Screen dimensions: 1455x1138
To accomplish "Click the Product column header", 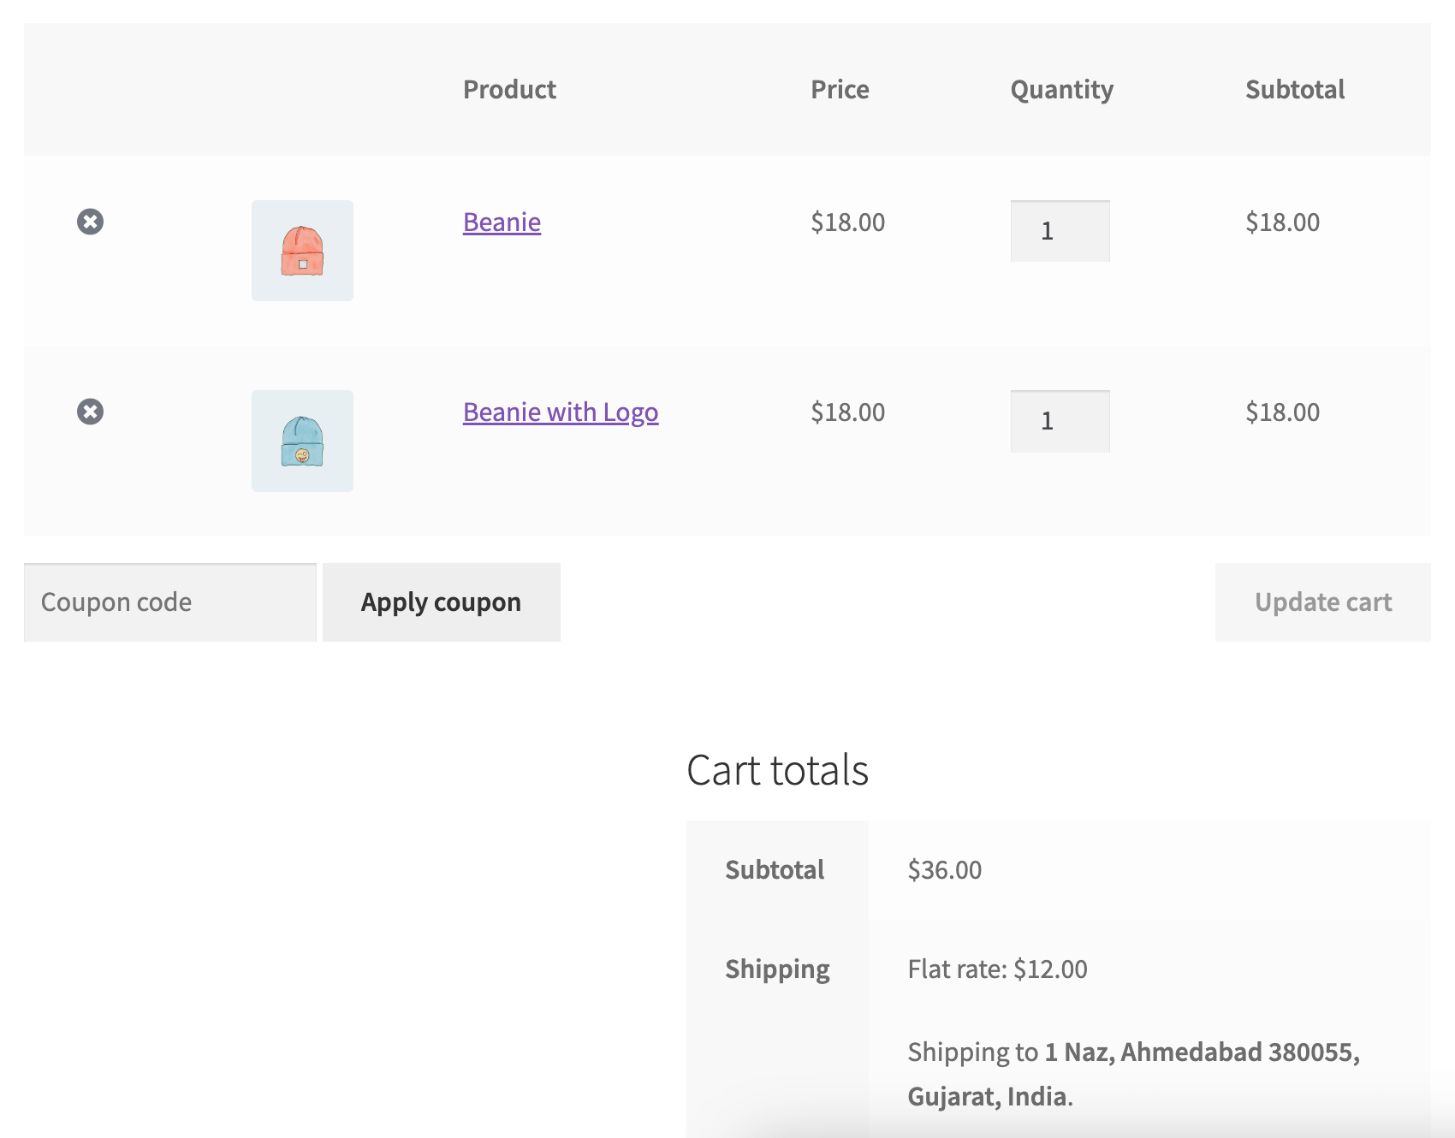I will click(x=509, y=89).
